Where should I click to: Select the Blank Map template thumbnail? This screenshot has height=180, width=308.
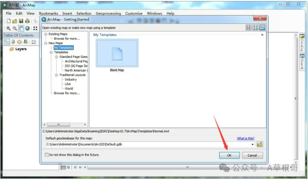[117, 53]
